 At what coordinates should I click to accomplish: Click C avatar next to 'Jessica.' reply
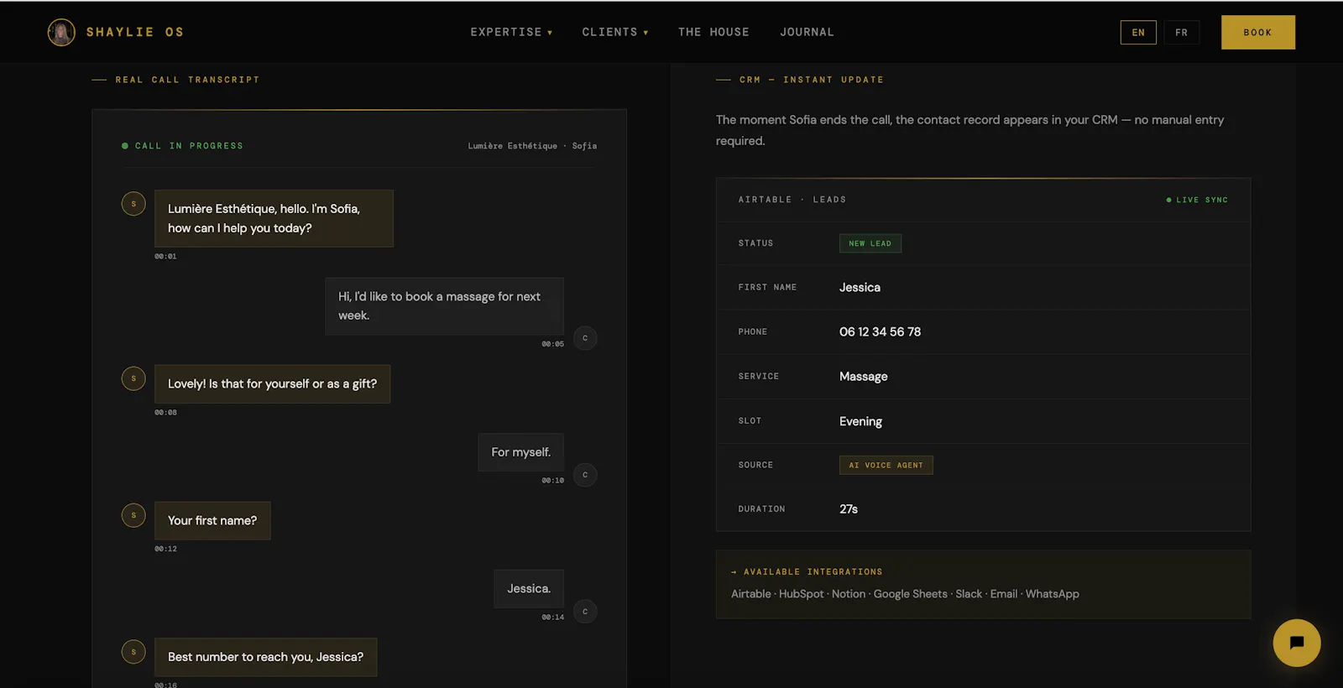coord(585,612)
